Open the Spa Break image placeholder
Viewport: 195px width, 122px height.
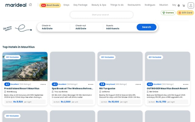pos(73,66)
